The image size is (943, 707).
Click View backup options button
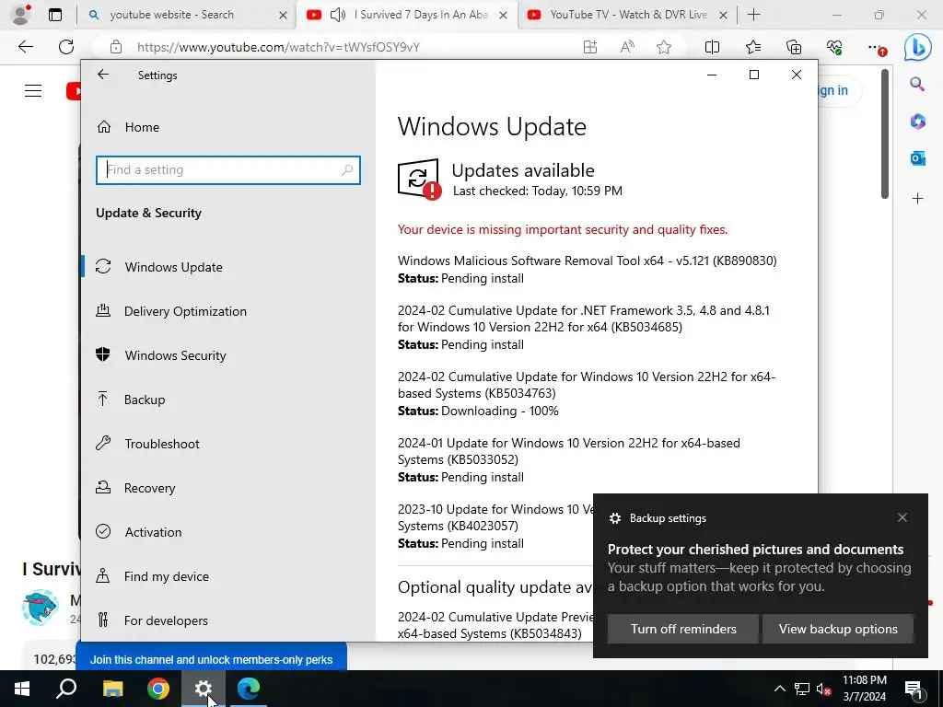point(838,629)
